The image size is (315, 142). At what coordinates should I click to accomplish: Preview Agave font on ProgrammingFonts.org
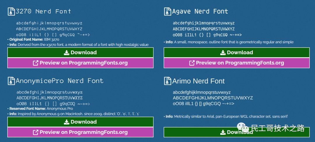[x=237, y=63]
